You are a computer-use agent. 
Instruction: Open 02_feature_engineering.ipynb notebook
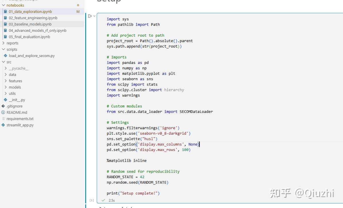coord(33,18)
